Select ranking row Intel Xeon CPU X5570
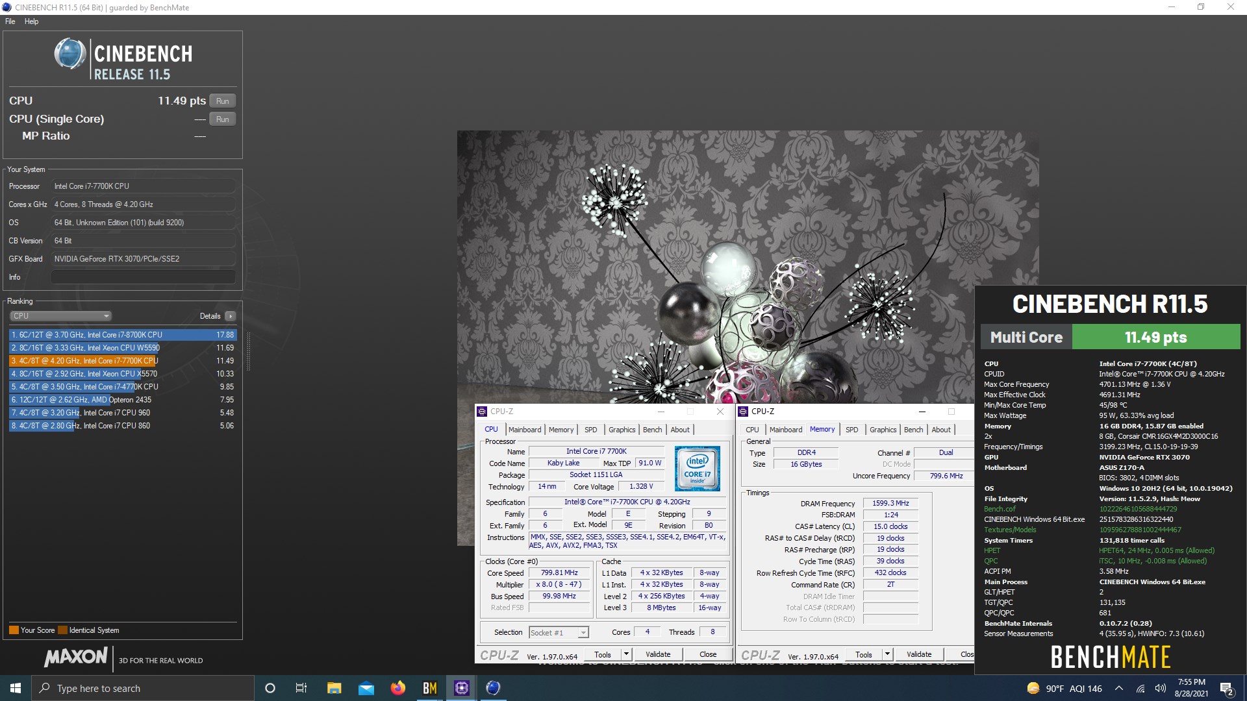Screen dimensions: 1247x701 point(123,374)
